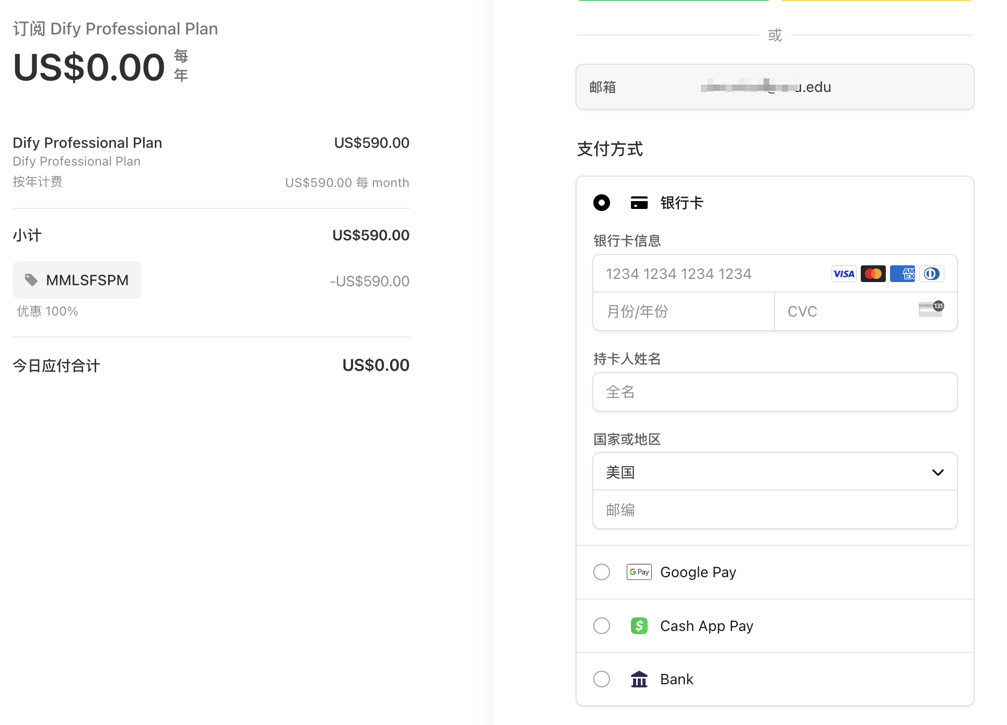Click the Mastercard logo icon

click(873, 274)
